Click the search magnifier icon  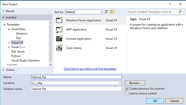click(180, 12)
